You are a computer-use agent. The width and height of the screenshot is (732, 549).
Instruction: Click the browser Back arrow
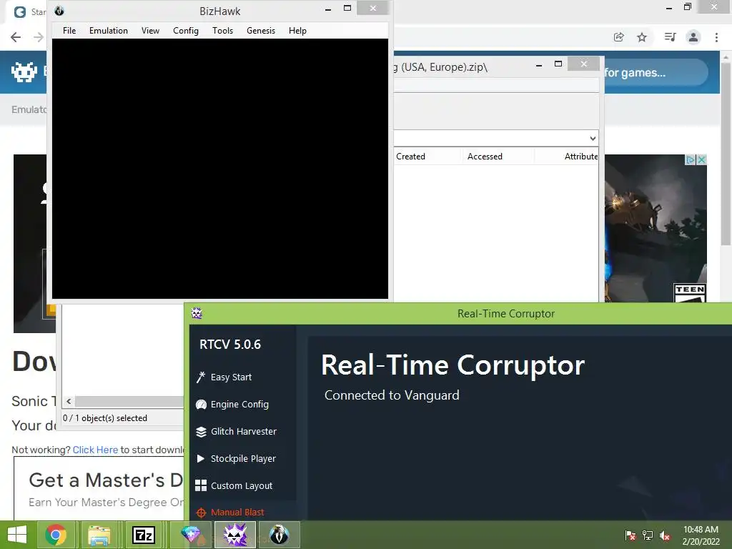point(16,37)
